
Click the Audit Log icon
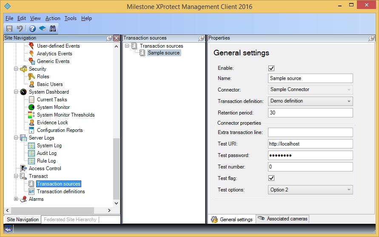31,153
